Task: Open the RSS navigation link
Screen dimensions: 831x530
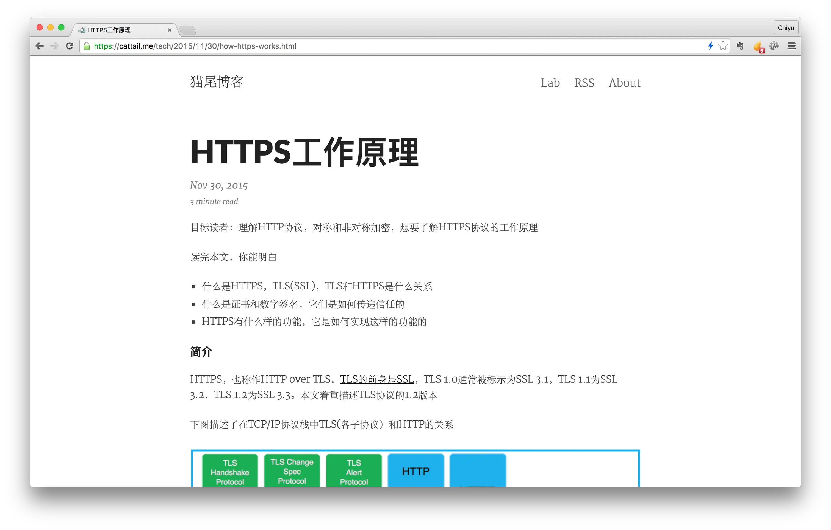Action: coord(584,83)
